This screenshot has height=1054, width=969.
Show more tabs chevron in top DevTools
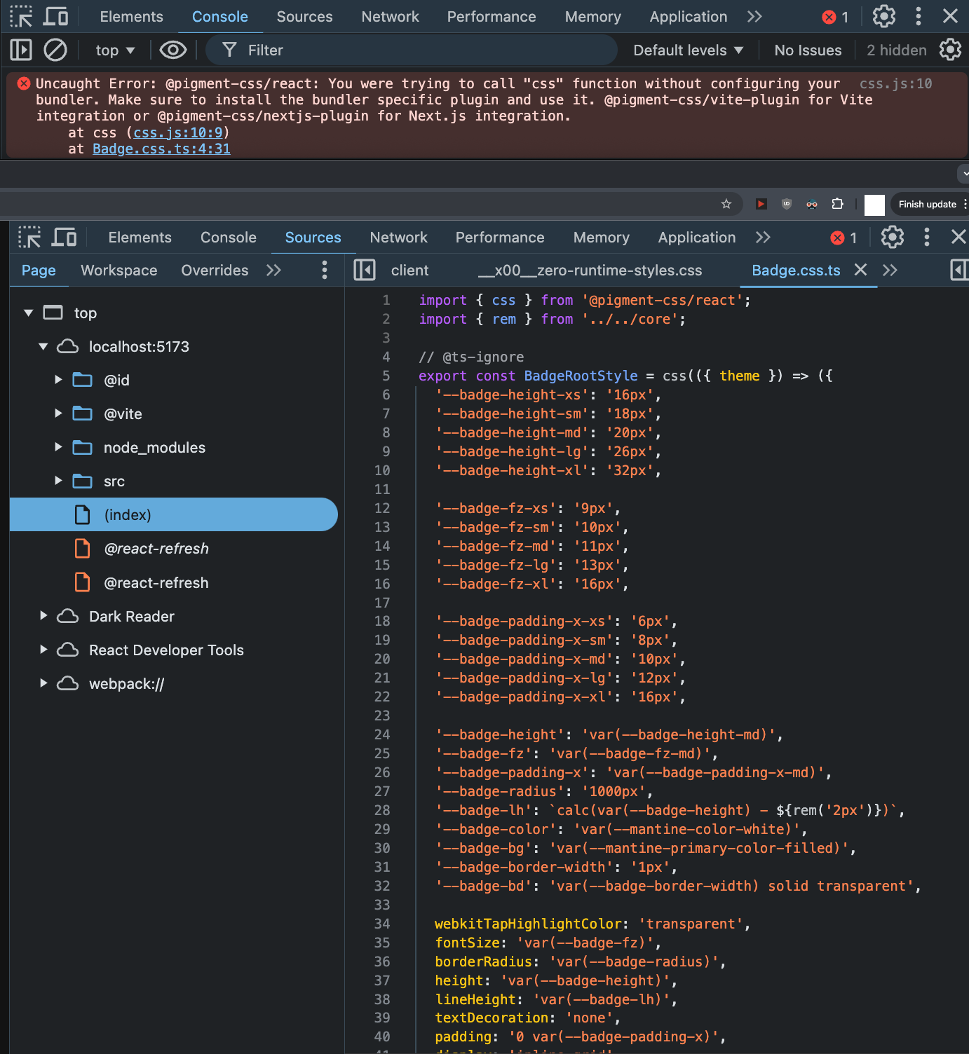(754, 17)
